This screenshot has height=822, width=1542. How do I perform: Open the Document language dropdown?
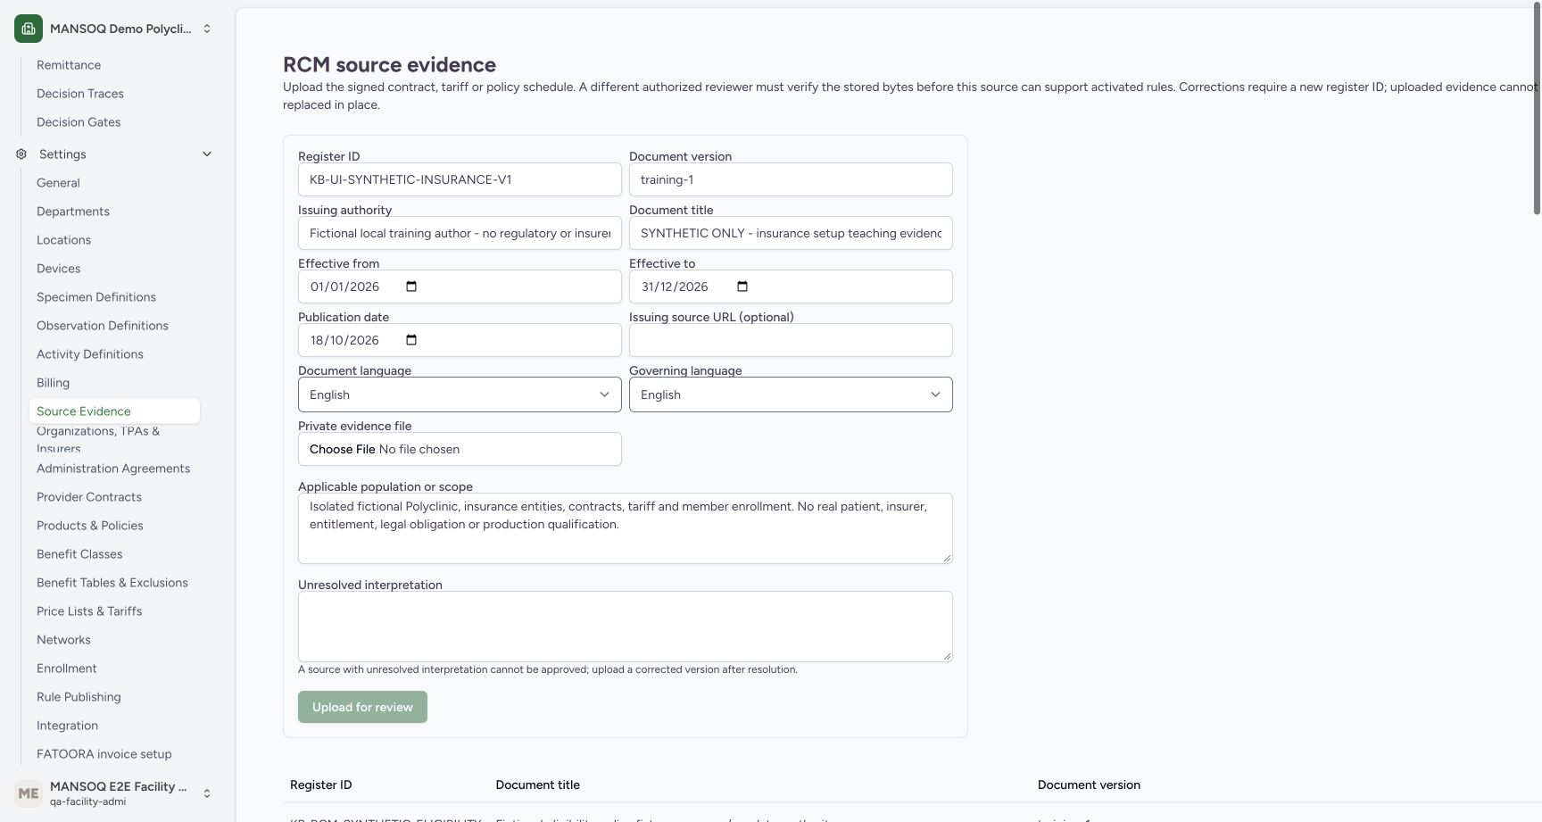[x=460, y=394]
